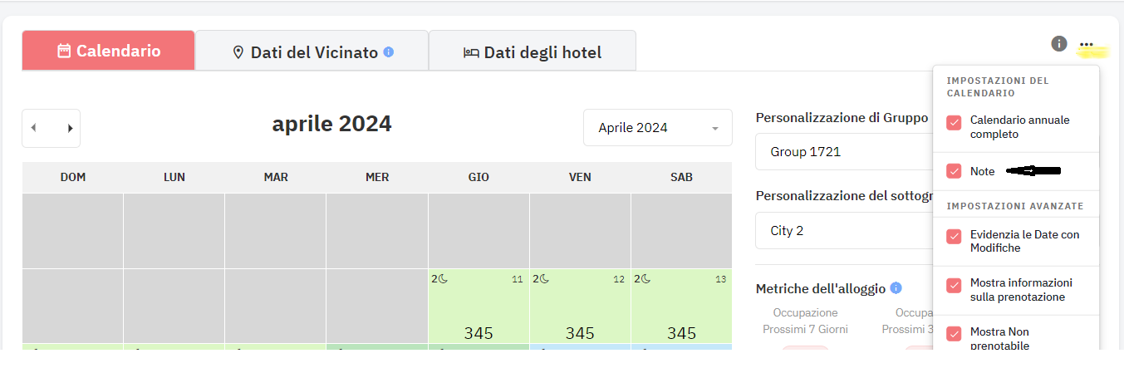Click the calendar icon in Calendario tab
Viewport: 1124px width, 368px height.
coord(64,51)
